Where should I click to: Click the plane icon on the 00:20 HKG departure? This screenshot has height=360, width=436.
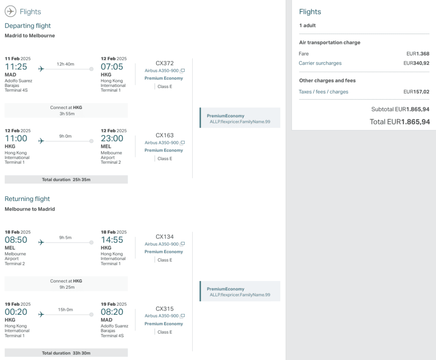(x=41, y=314)
